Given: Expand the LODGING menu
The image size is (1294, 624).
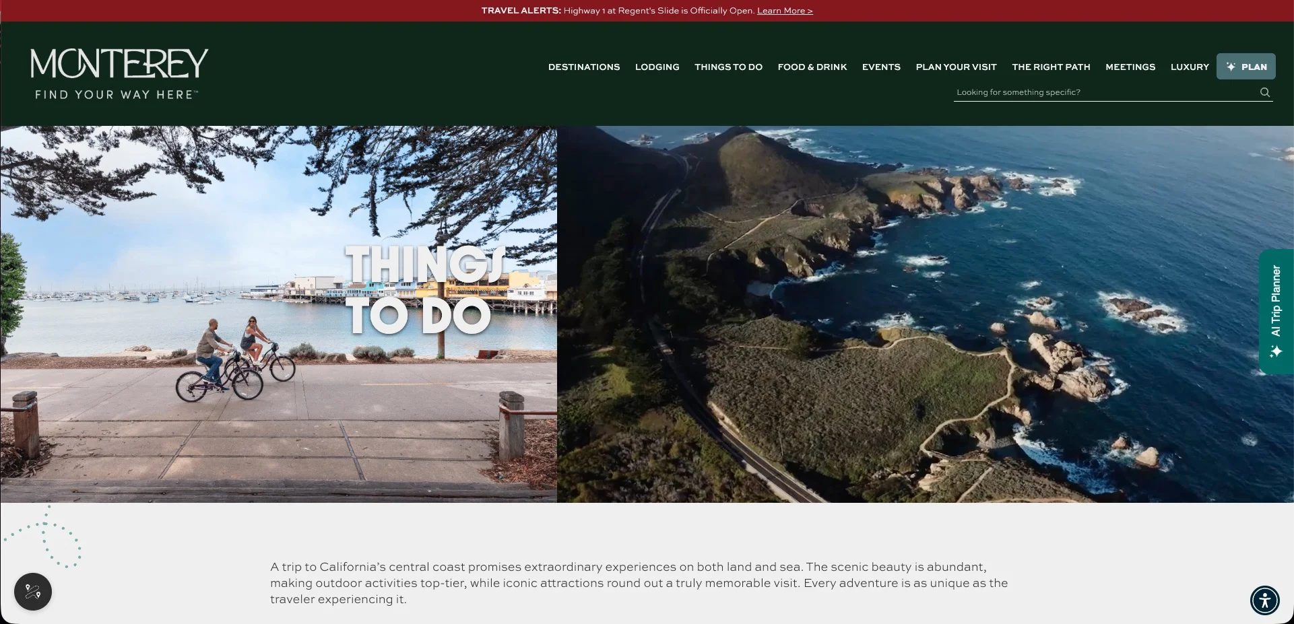Looking at the screenshot, I should tap(657, 67).
